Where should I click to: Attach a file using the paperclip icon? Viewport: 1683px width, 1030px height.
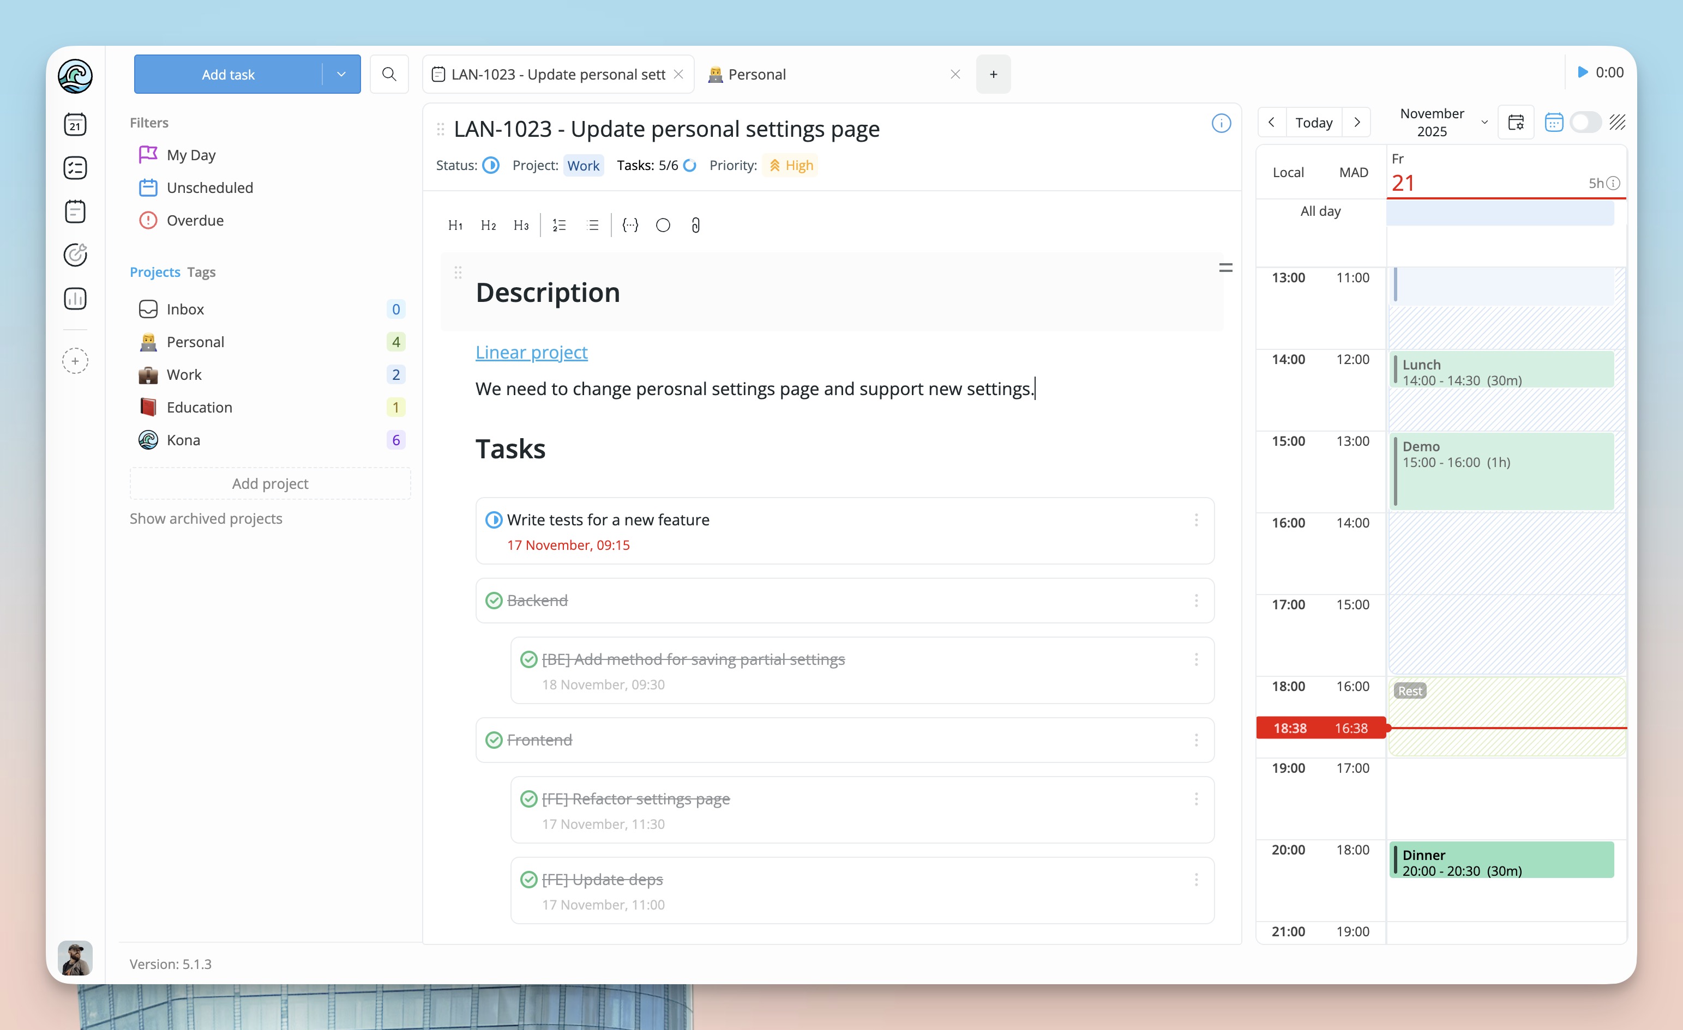[695, 225]
